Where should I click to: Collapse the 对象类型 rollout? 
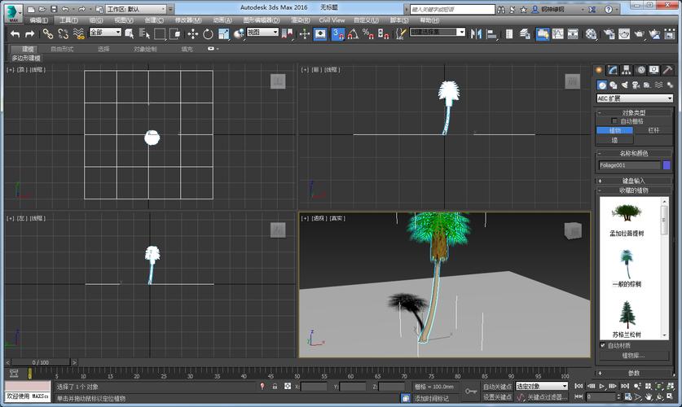[634, 113]
